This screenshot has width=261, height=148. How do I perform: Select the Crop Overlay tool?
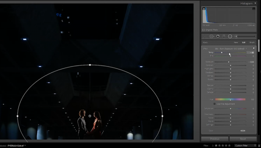[x=205, y=36]
